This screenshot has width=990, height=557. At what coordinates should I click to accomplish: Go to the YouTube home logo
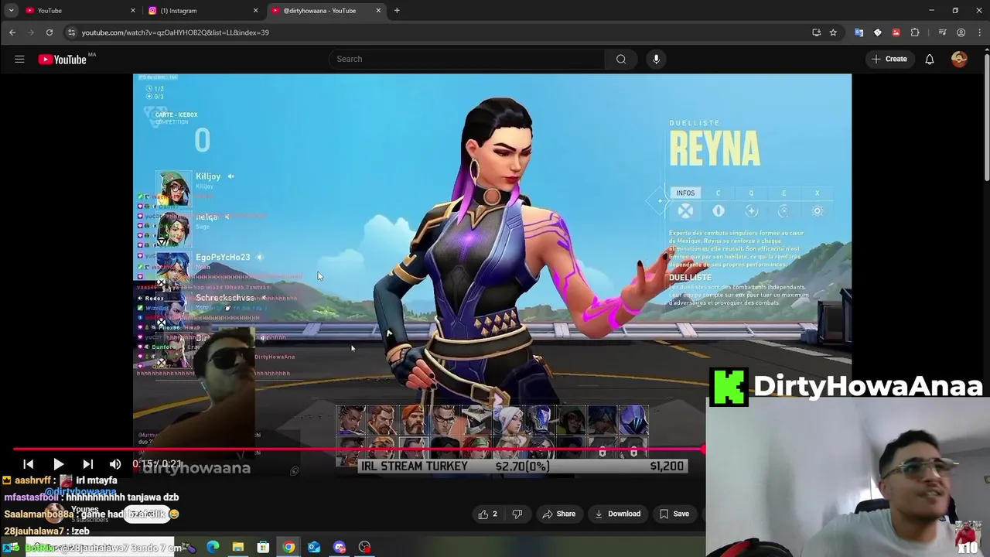tap(62, 60)
